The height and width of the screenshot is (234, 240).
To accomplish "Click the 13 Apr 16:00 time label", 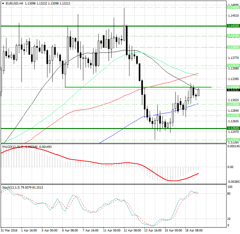I will [x=153, y=230].
